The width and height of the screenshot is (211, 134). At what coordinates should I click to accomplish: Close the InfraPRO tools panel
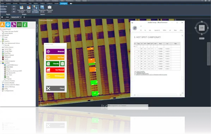(55, 88)
